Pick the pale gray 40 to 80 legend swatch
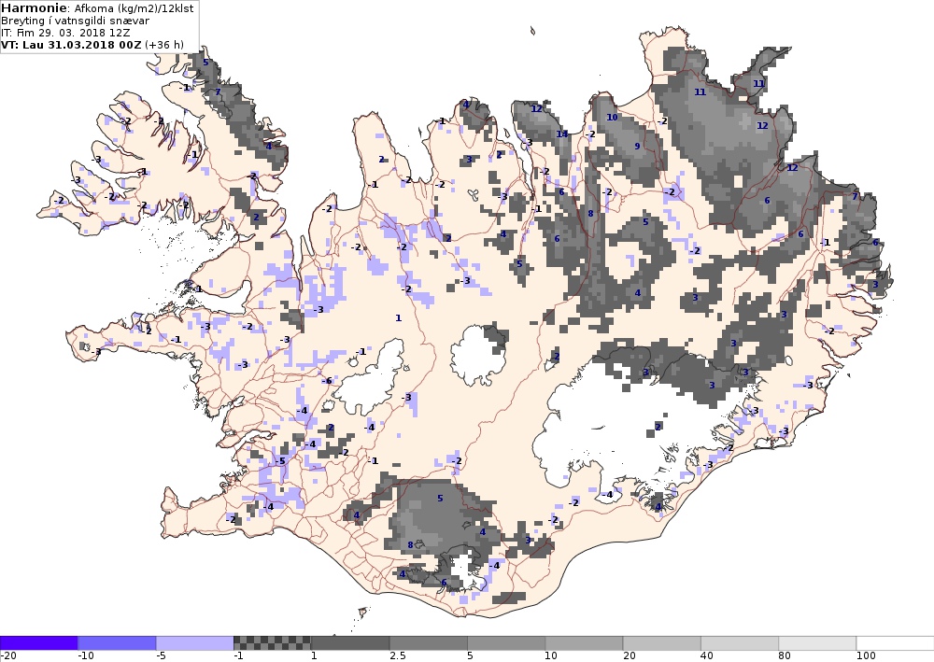 (x=740, y=643)
